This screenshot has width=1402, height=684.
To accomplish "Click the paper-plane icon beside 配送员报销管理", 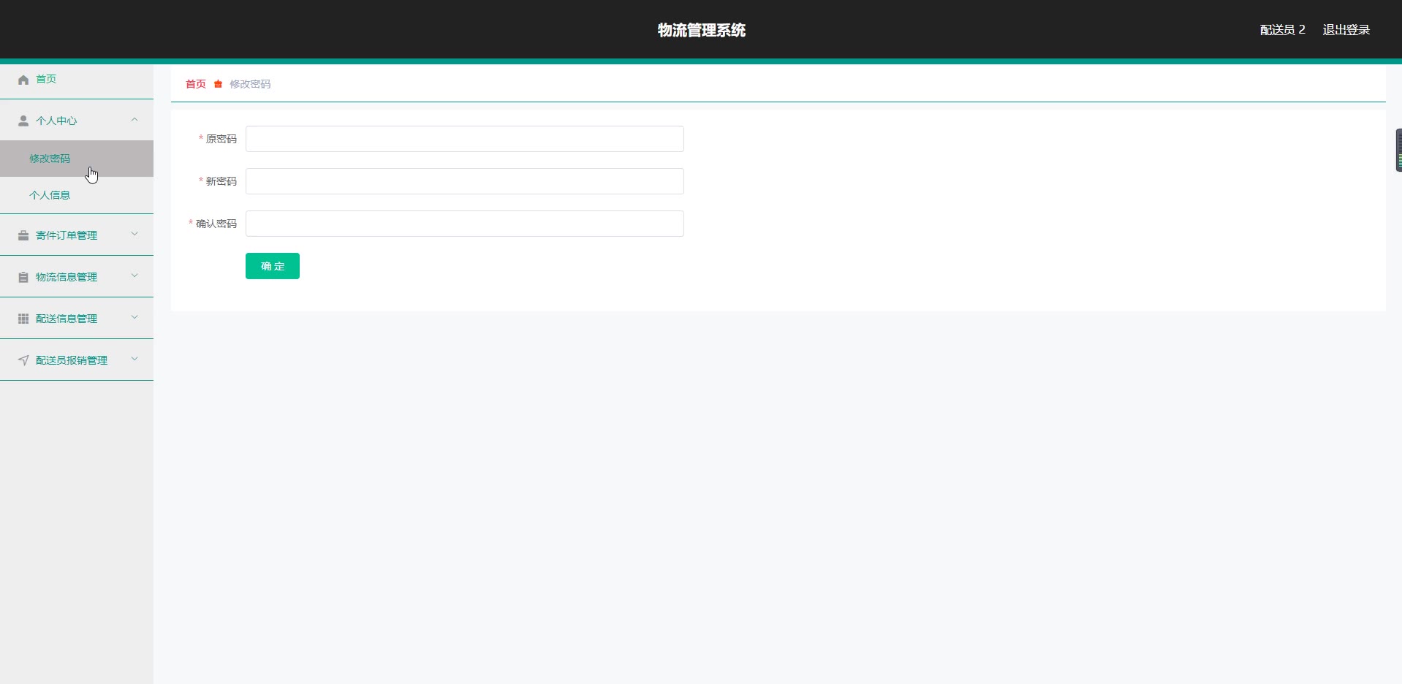I will click(x=23, y=360).
